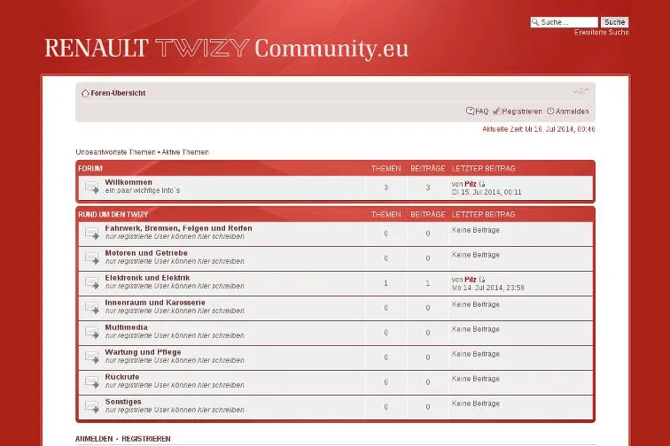Show Unbeantwortete Themen
This screenshot has height=446, width=670.
(x=115, y=152)
